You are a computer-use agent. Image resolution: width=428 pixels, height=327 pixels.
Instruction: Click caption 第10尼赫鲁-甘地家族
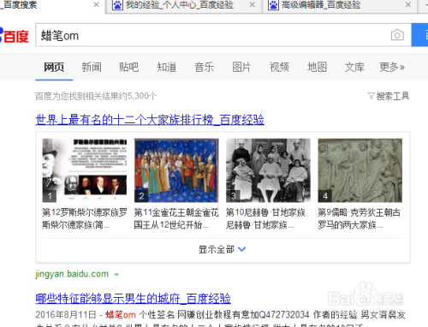pyautogui.click(x=265, y=218)
